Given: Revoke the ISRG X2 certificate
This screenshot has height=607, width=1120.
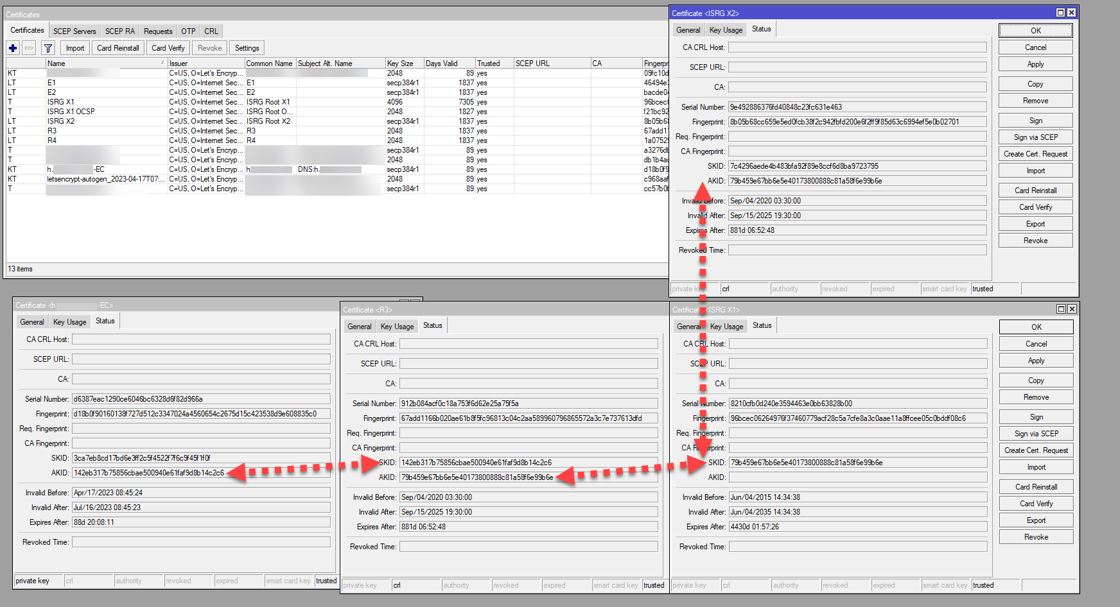Looking at the screenshot, I should click(x=1036, y=241).
